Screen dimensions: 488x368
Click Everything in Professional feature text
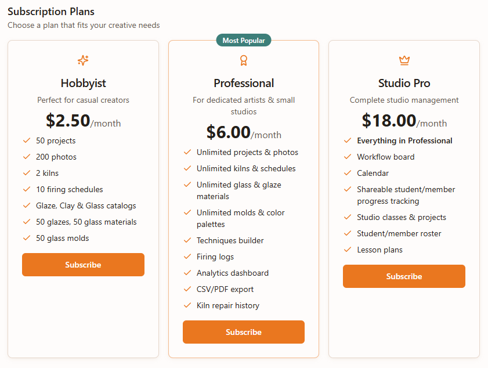(x=404, y=140)
